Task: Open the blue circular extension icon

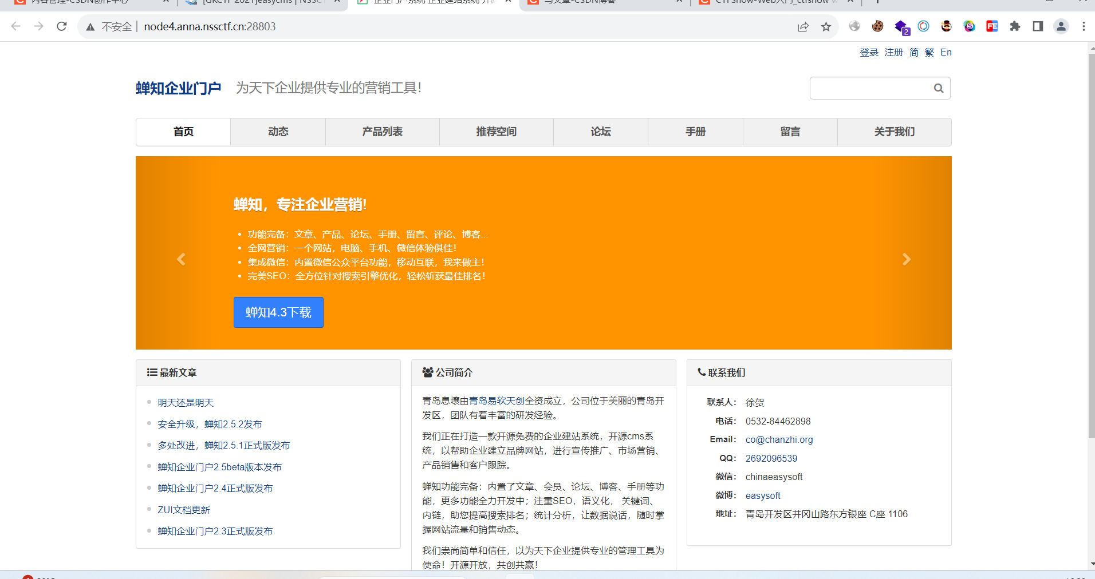Action: [923, 26]
